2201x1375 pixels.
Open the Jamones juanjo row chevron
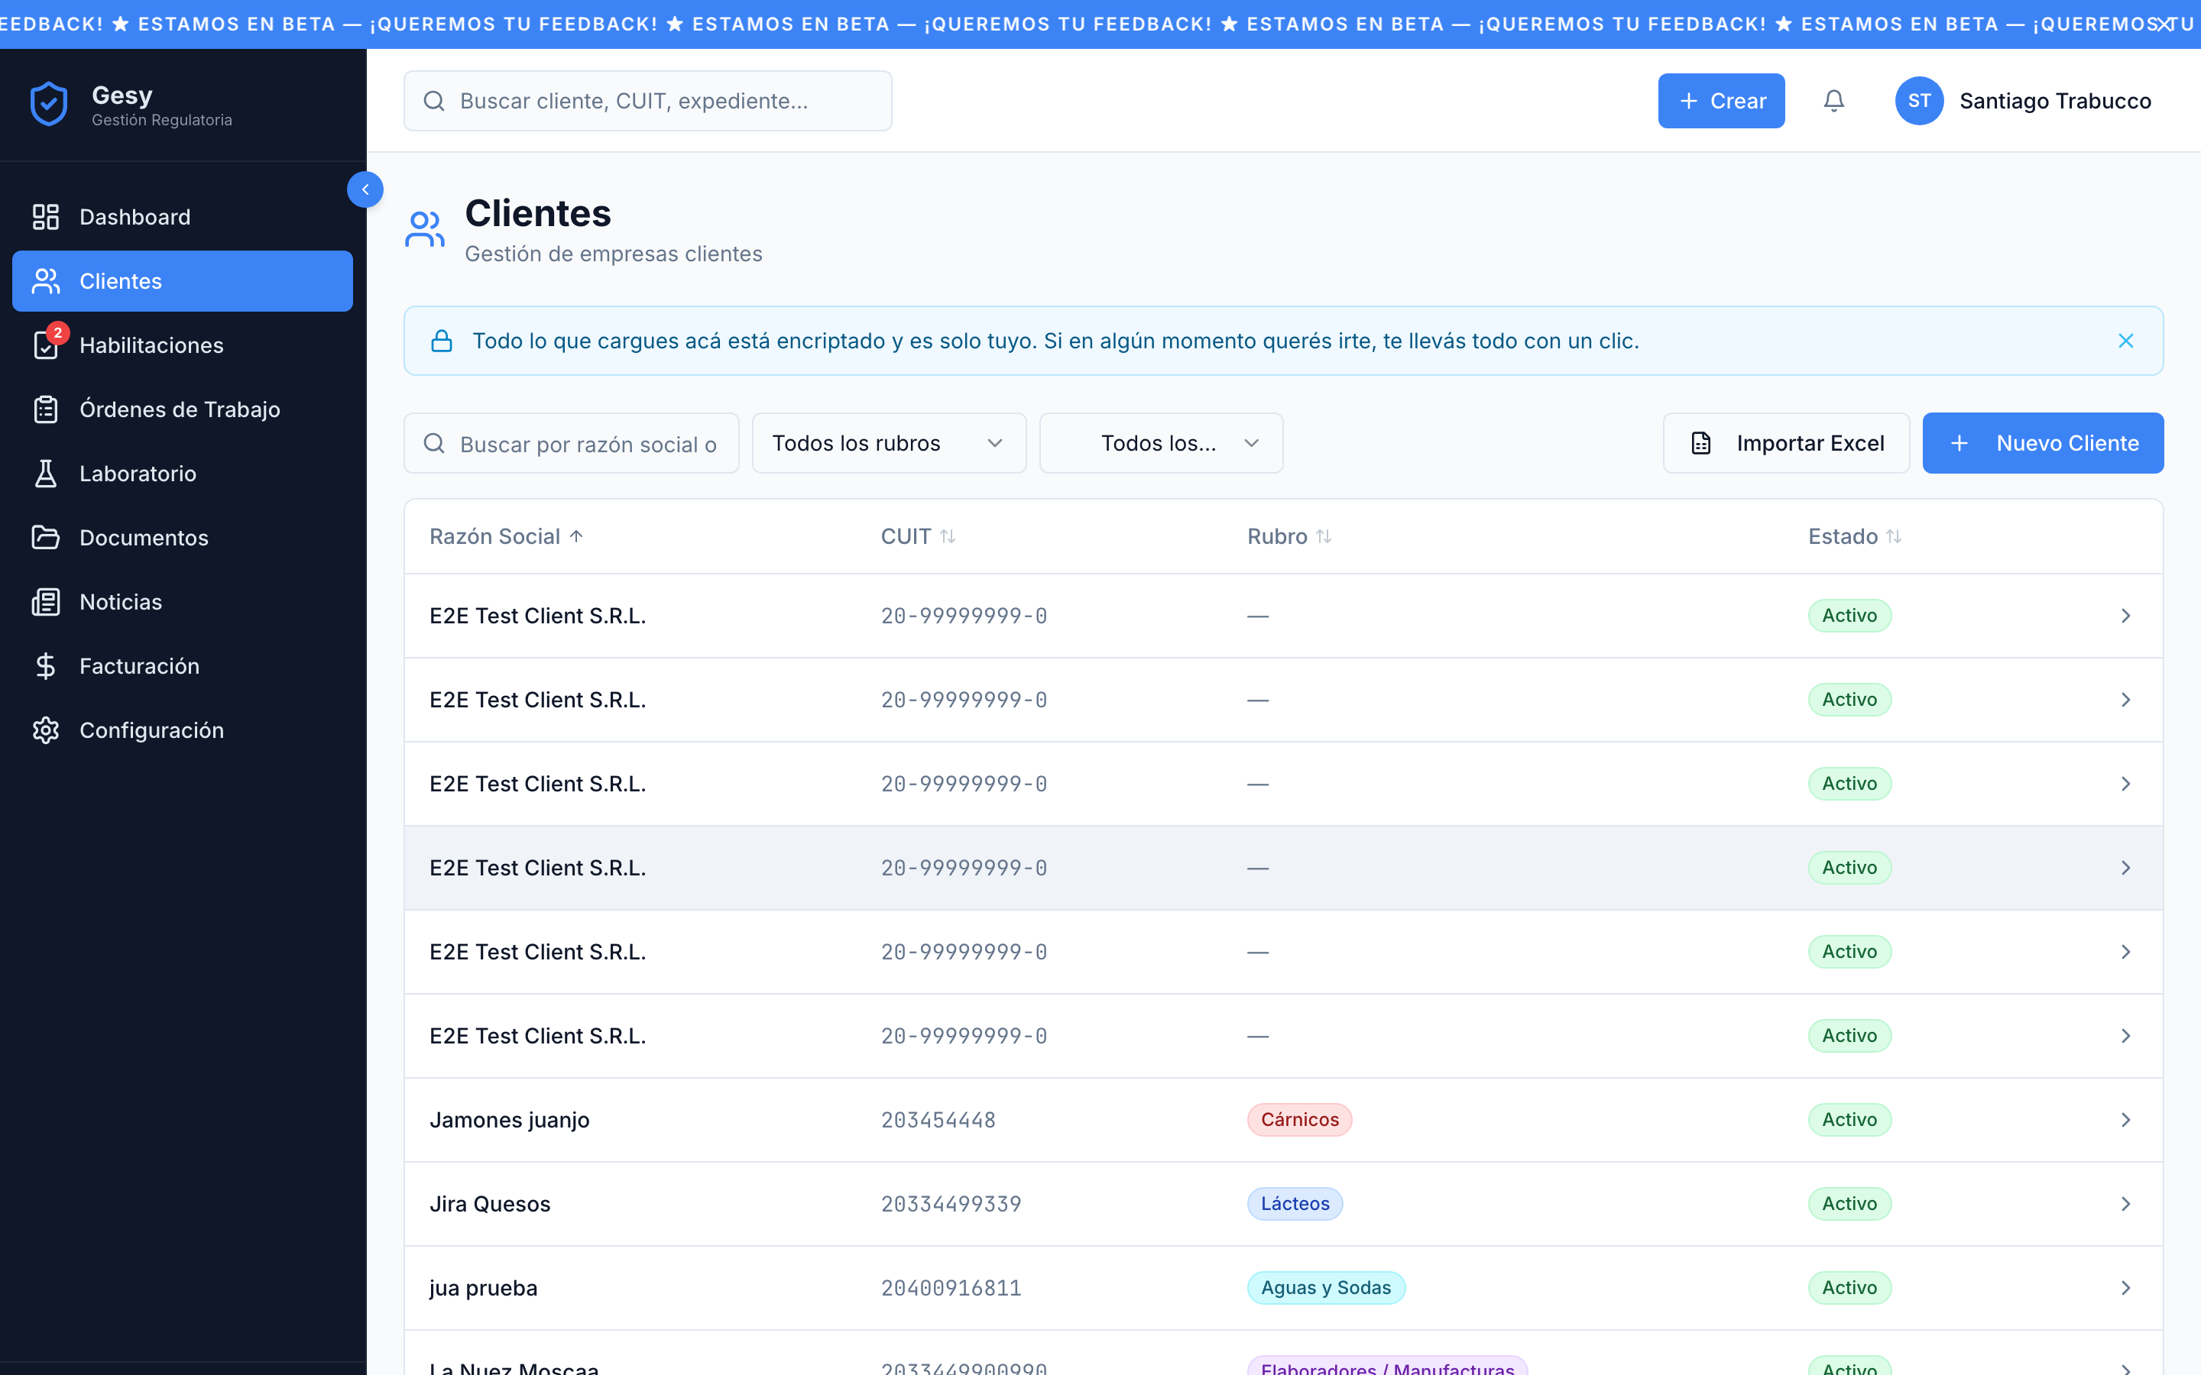click(x=2125, y=1119)
